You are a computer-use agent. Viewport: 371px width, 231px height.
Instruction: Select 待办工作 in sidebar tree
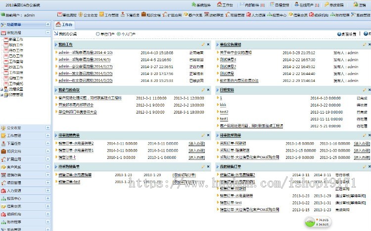click(16, 50)
